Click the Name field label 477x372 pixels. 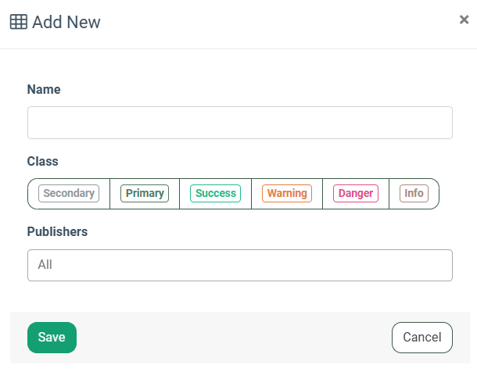tap(44, 89)
